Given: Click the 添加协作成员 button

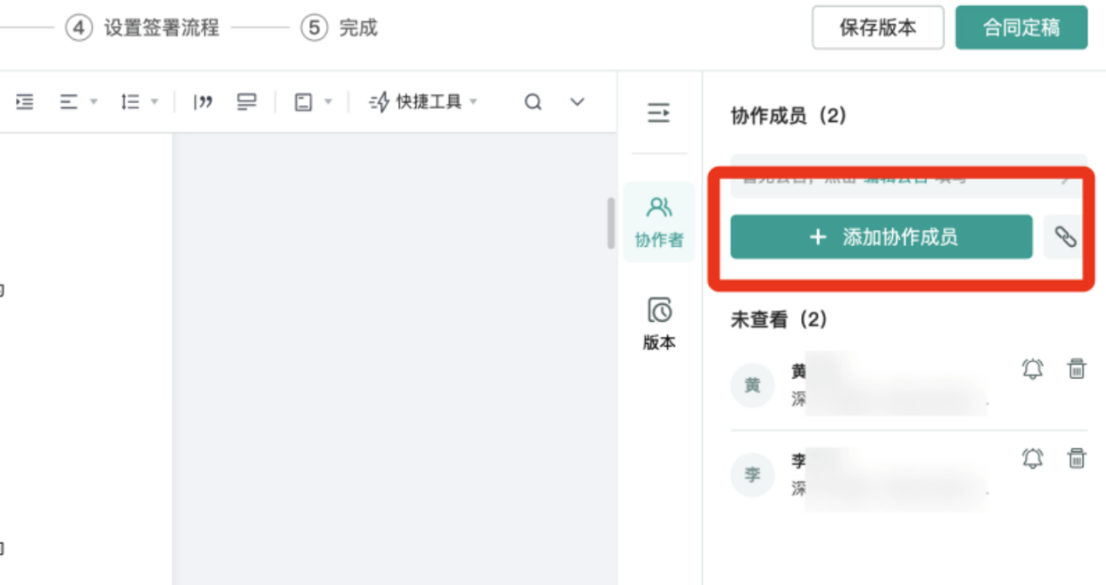Looking at the screenshot, I should tap(881, 236).
